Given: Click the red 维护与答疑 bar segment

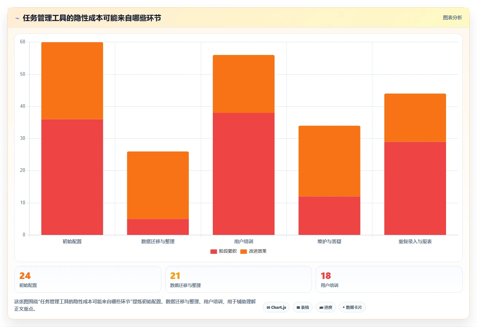Looking at the screenshot, I should click(x=329, y=216).
